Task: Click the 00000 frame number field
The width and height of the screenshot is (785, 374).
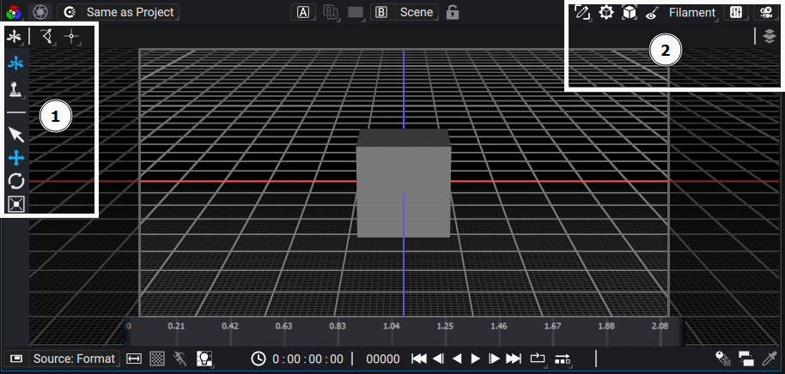Action: tap(383, 359)
